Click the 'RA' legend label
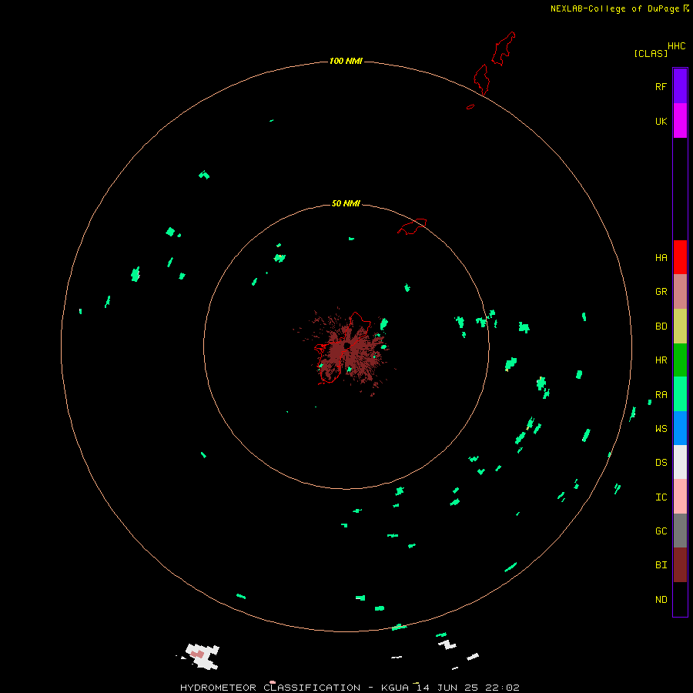Viewport: 693px width, 693px height. tap(661, 395)
